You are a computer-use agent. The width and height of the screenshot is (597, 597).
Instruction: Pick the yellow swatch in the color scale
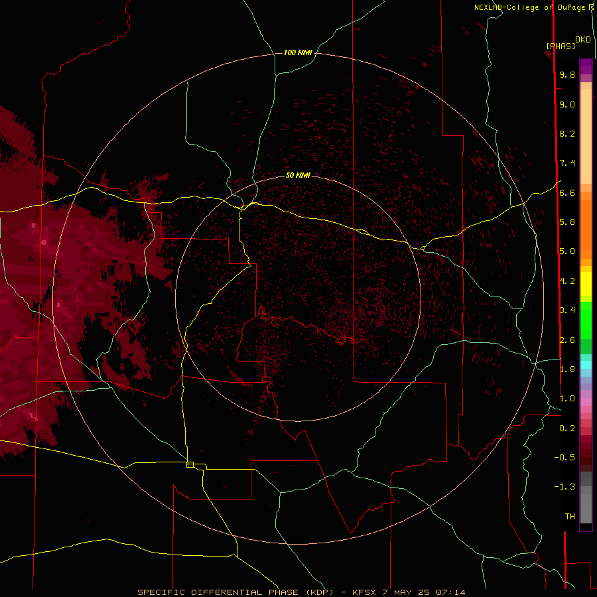(586, 284)
